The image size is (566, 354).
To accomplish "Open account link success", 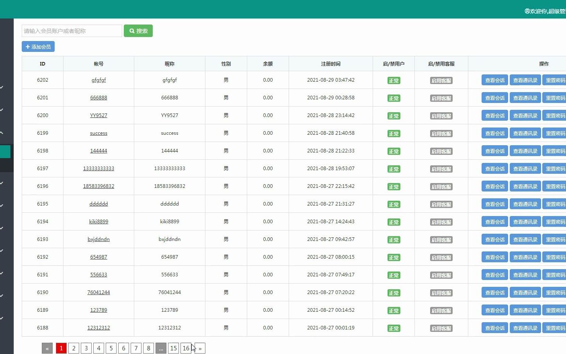I will pos(98,133).
